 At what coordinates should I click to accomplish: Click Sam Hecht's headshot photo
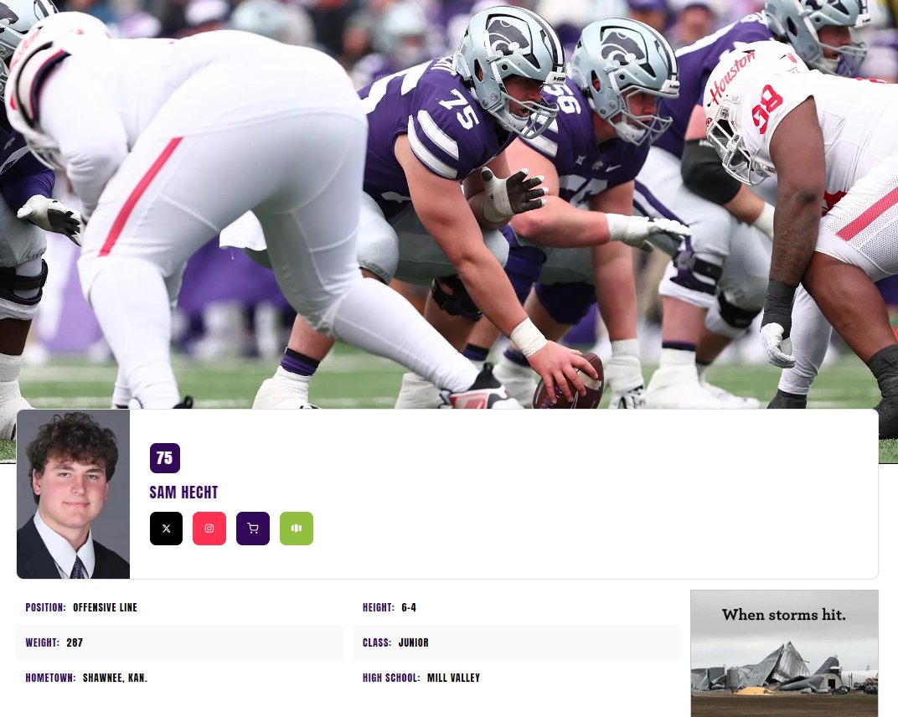(73, 493)
